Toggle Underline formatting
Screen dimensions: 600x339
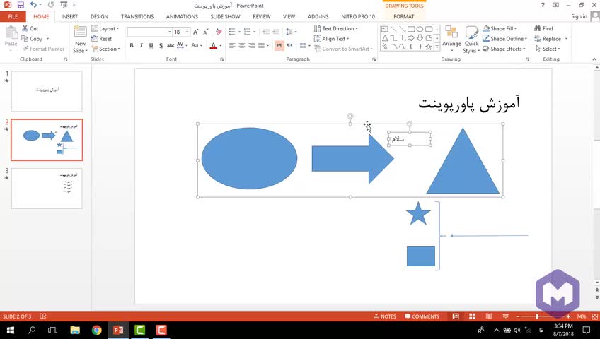151,45
